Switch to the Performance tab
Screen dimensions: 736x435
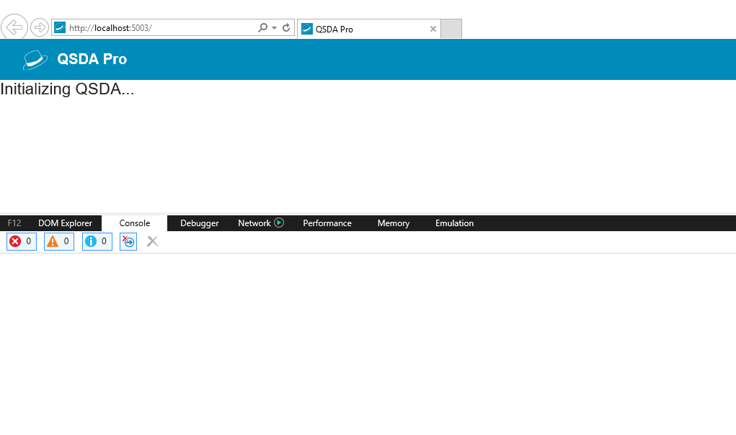click(327, 223)
